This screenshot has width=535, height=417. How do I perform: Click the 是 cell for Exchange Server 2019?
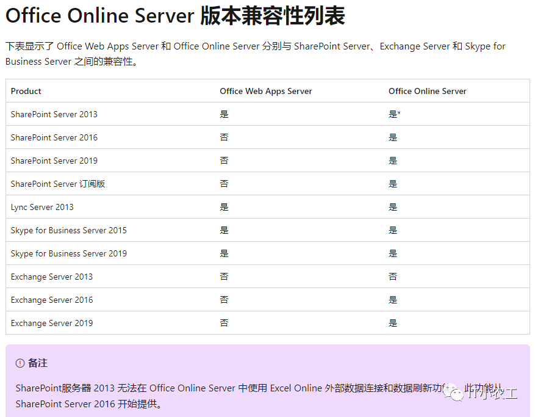point(392,323)
